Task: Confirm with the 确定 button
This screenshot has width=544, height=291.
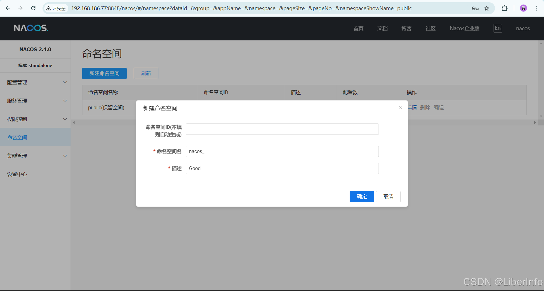Action: [x=362, y=197]
